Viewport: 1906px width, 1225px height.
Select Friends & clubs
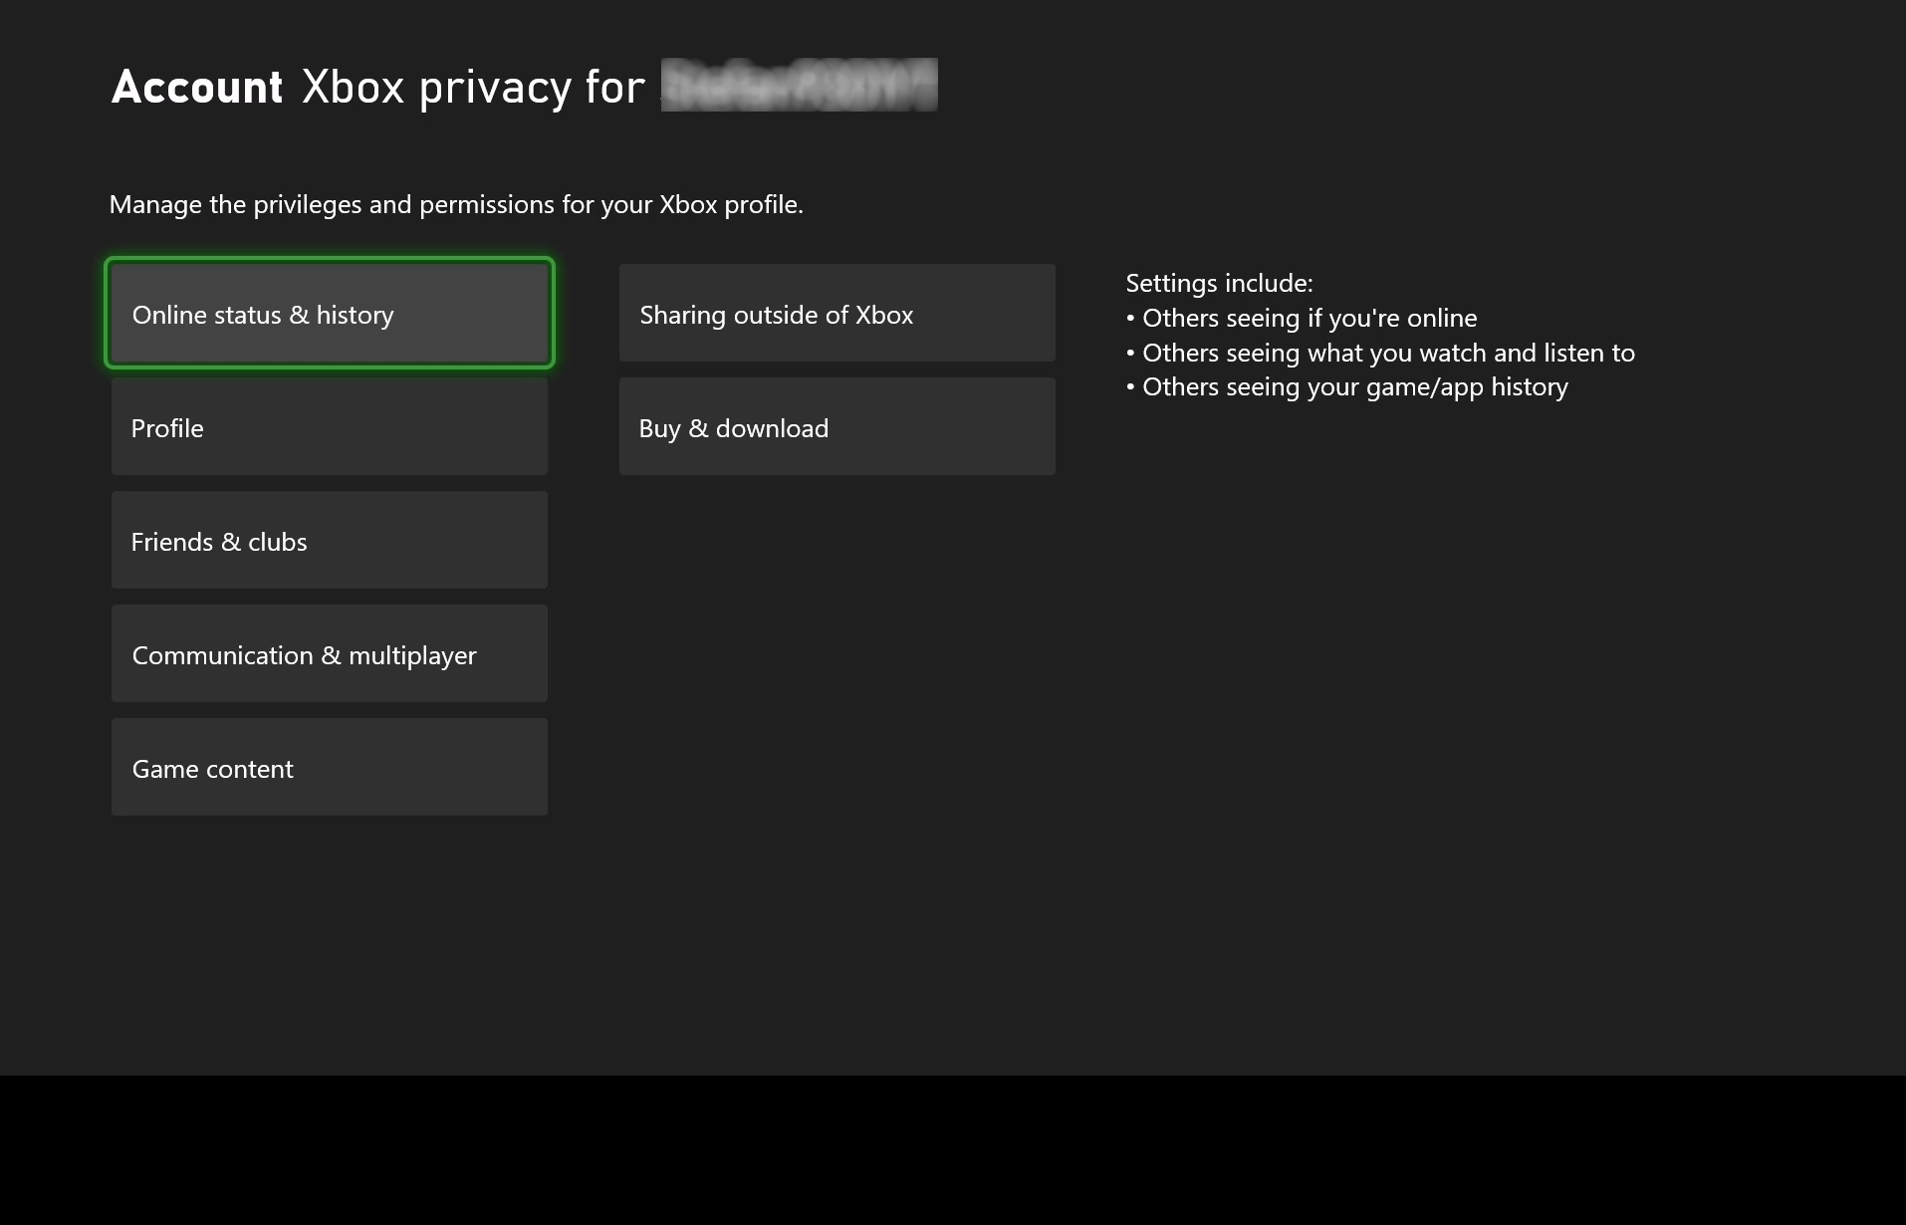330,541
